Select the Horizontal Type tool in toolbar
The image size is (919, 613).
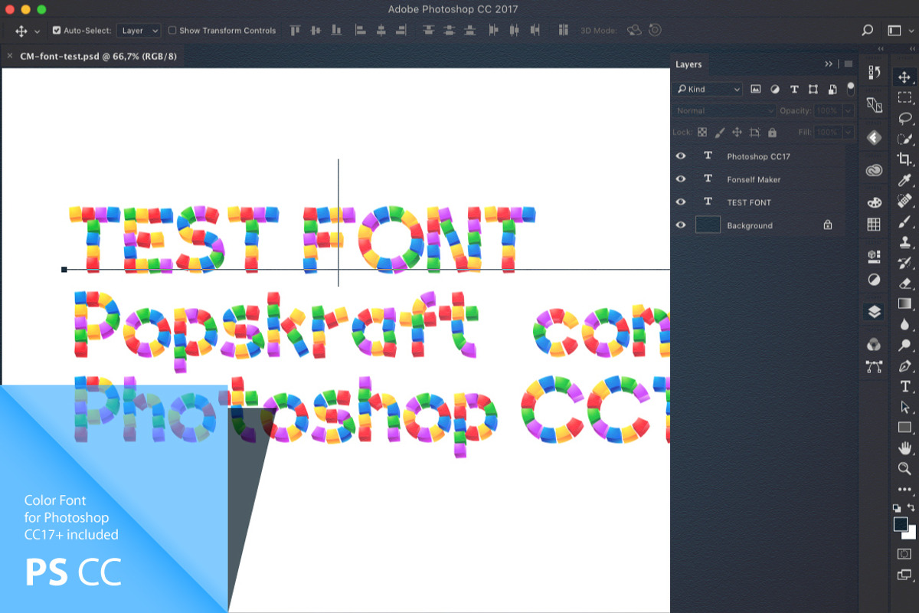[904, 386]
